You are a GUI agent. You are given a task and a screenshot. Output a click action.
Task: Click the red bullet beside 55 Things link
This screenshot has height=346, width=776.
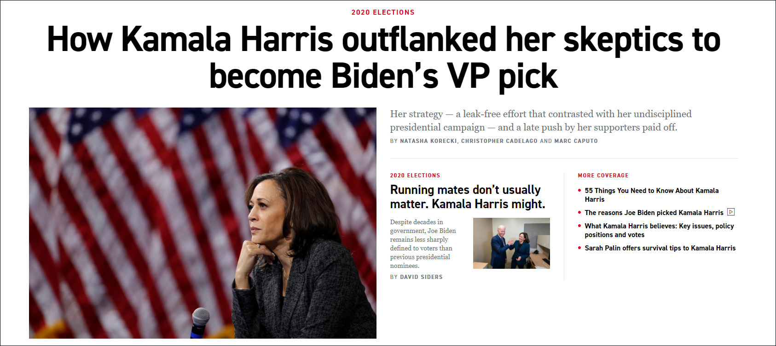coord(579,190)
